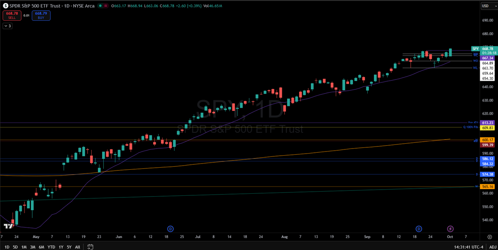Click the 654.30 price scale label

point(488,78)
